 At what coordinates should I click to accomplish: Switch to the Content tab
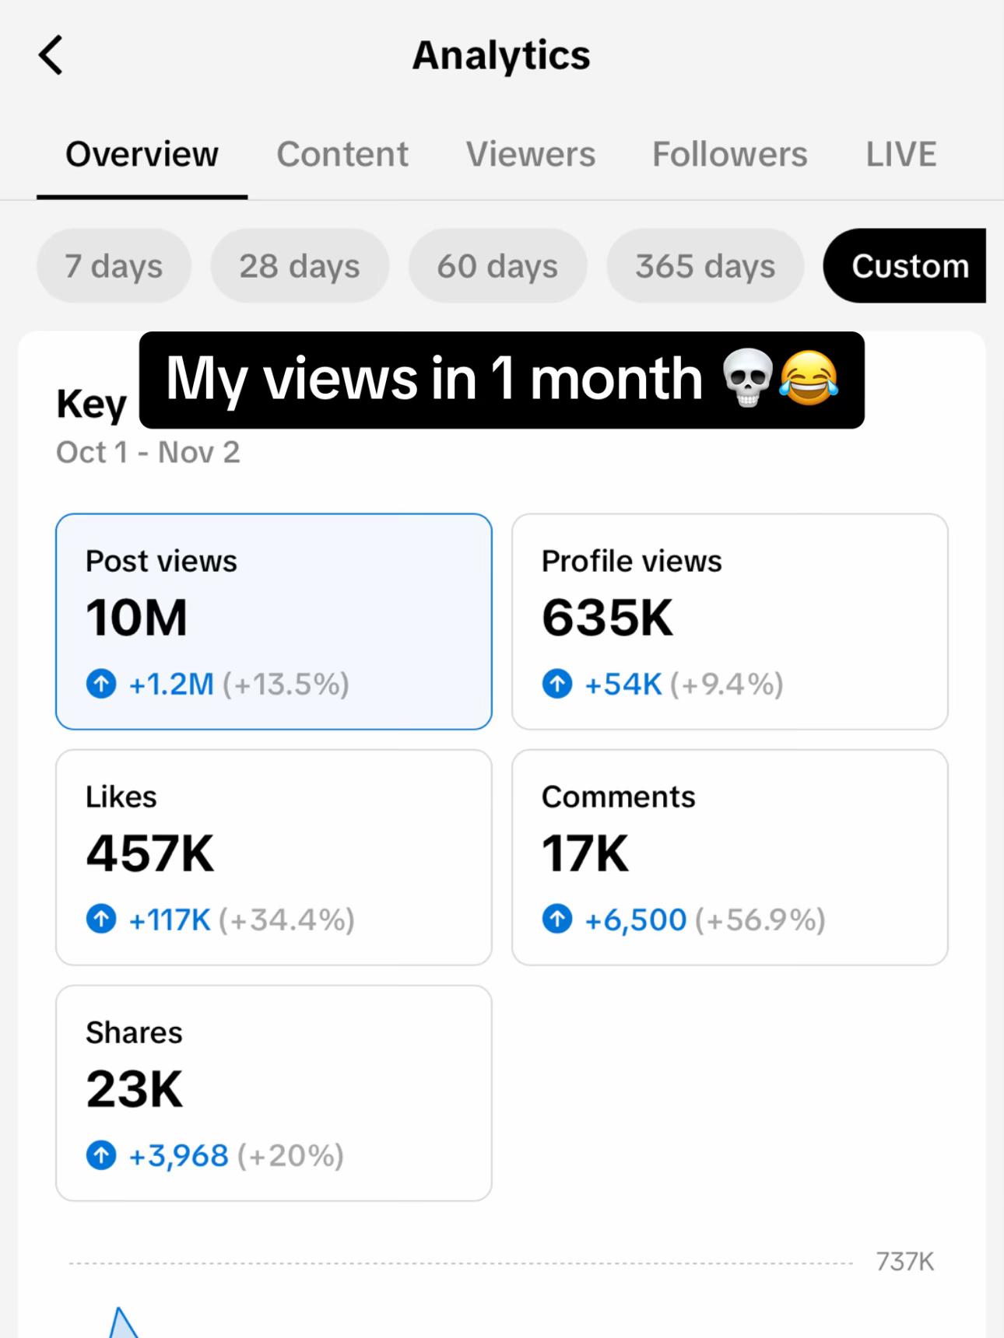342,154
